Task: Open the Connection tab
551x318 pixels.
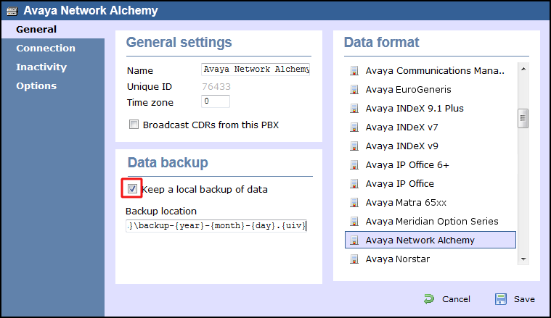Action: (x=46, y=49)
